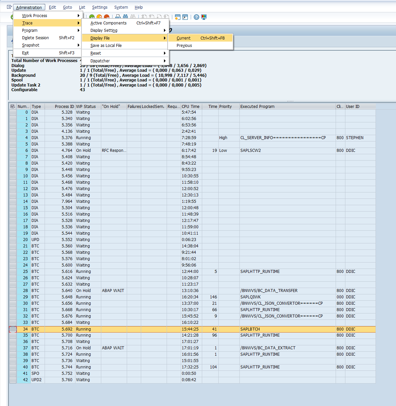This screenshot has height=406, width=396.
Task: Expand the Dispatcher submenu
Action: [125, 61]
